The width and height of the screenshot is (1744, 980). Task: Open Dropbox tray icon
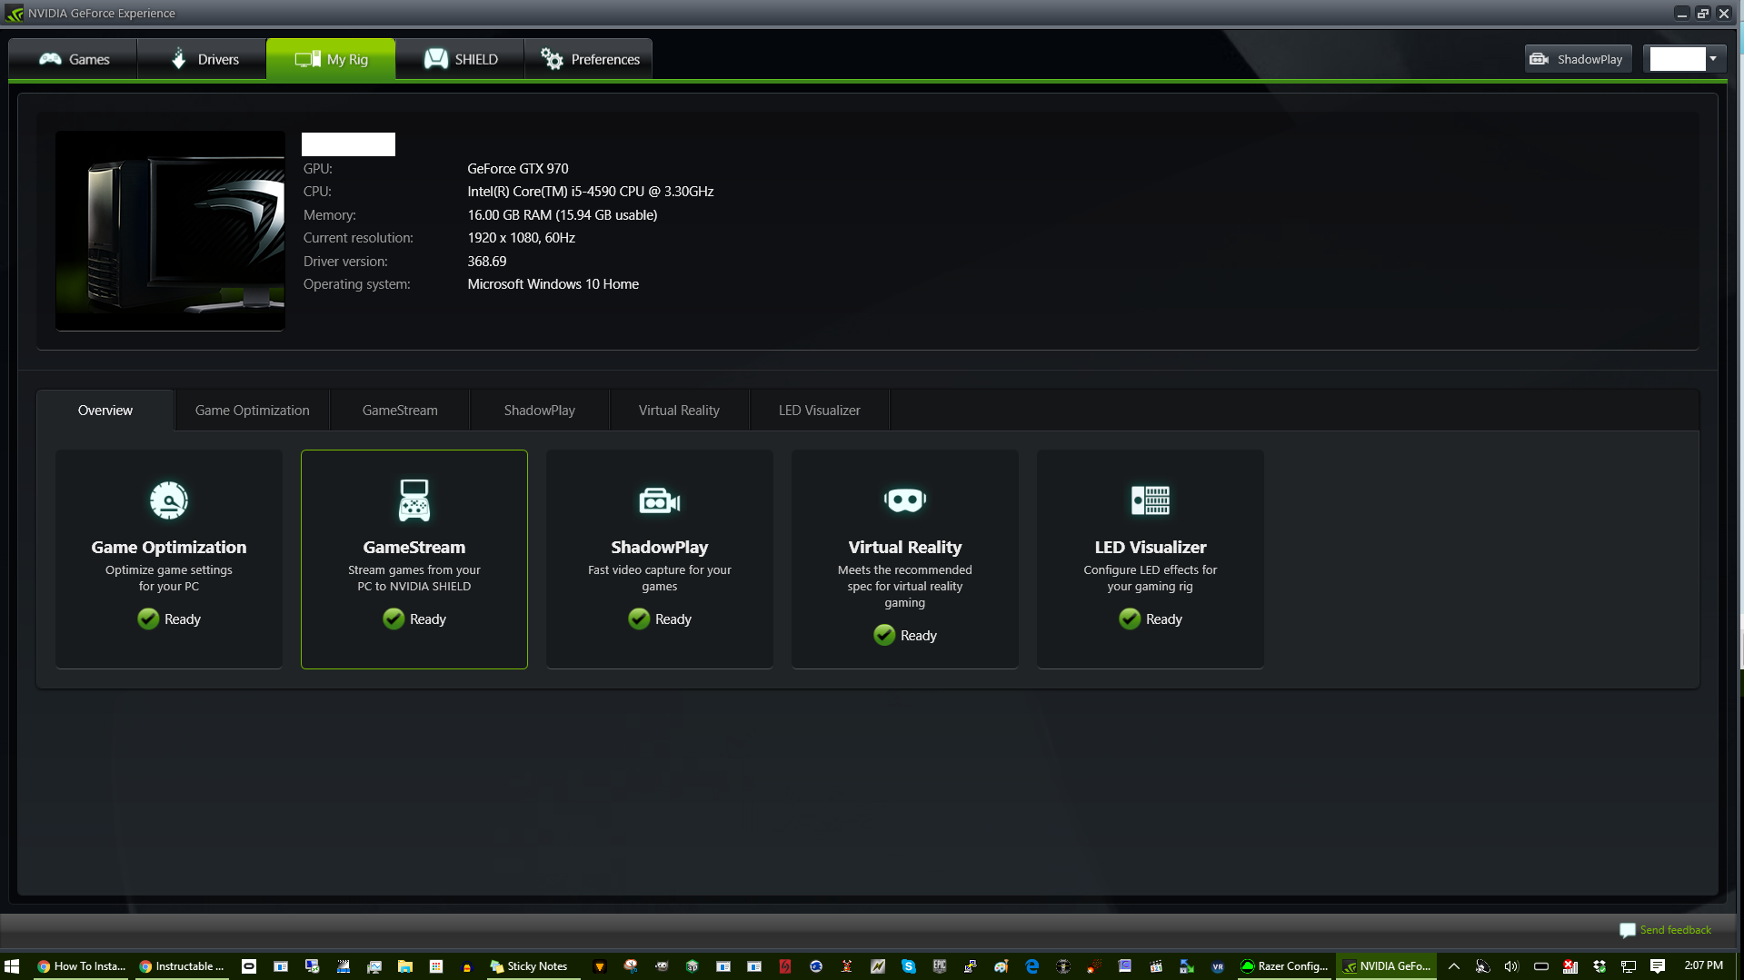point(1599,966)
